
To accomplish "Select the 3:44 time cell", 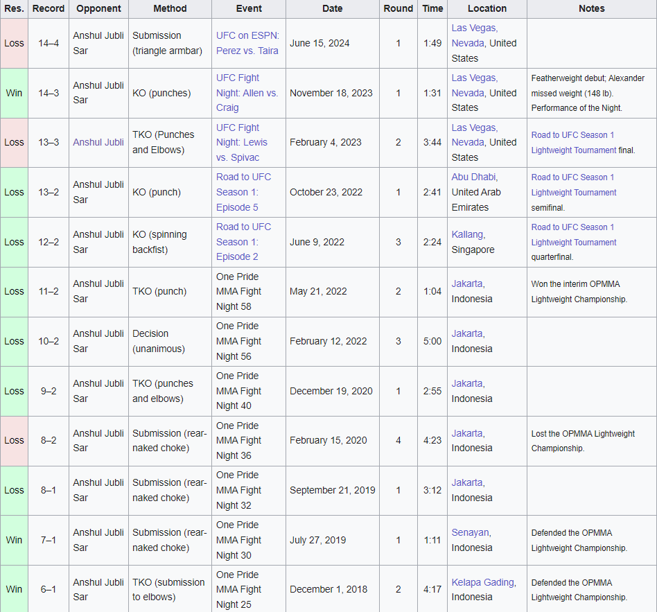I will (x=432, y=143).
